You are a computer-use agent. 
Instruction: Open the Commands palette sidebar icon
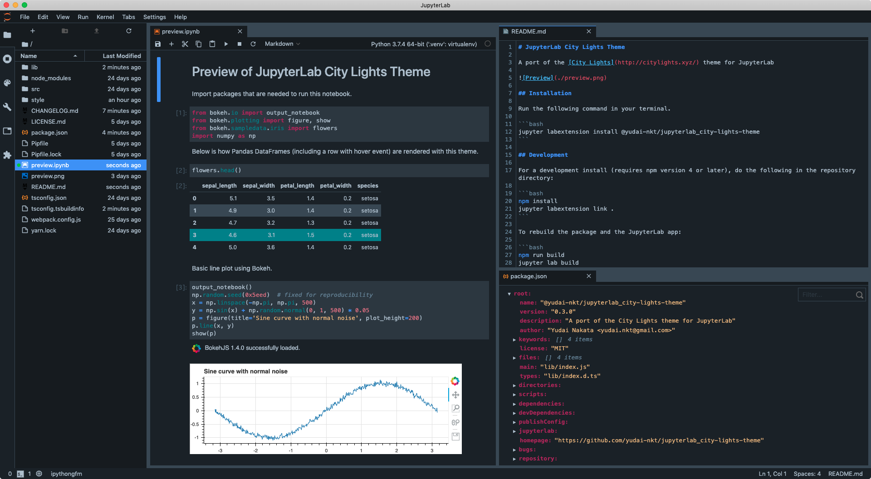[x=7, y=83]
